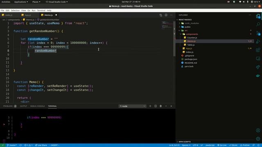The image size is (262, 147).
Task: Click ESLint in the status bar
Action: tap(233, 145)
